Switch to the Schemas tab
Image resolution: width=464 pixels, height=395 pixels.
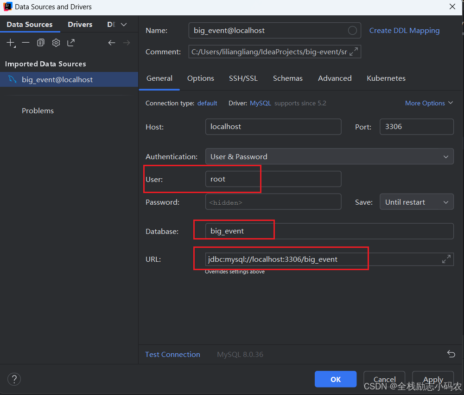pos(287,78)
